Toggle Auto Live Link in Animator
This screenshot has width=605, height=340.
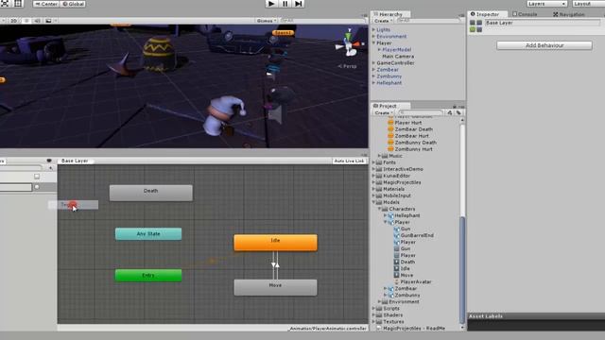click(349, 161)
